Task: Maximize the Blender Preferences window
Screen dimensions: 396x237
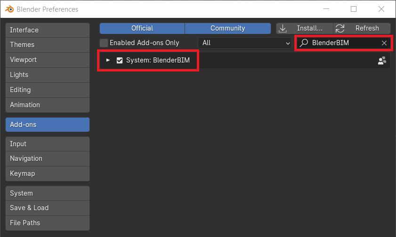Action: (354, 9)
